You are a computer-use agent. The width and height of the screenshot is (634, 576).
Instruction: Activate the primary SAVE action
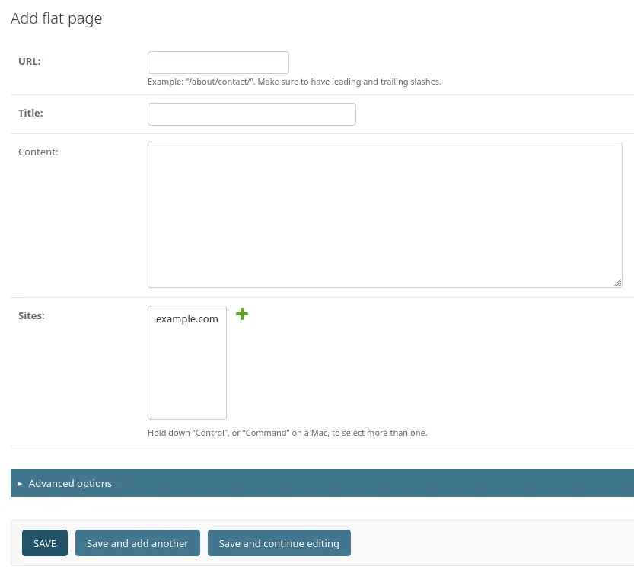tap(44, 543)
